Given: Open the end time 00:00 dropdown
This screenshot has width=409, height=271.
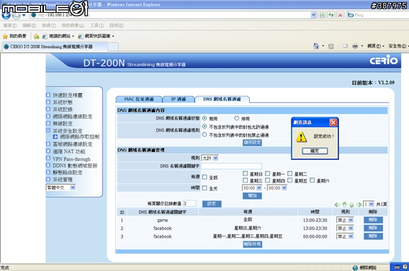Looking at the screenshot, I should pyautogui.click(x=277, y=188).
